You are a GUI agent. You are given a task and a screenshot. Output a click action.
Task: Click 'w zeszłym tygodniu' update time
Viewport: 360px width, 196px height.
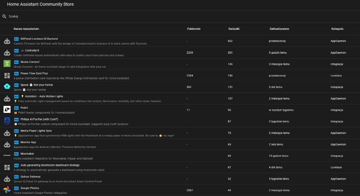[281, 110]
